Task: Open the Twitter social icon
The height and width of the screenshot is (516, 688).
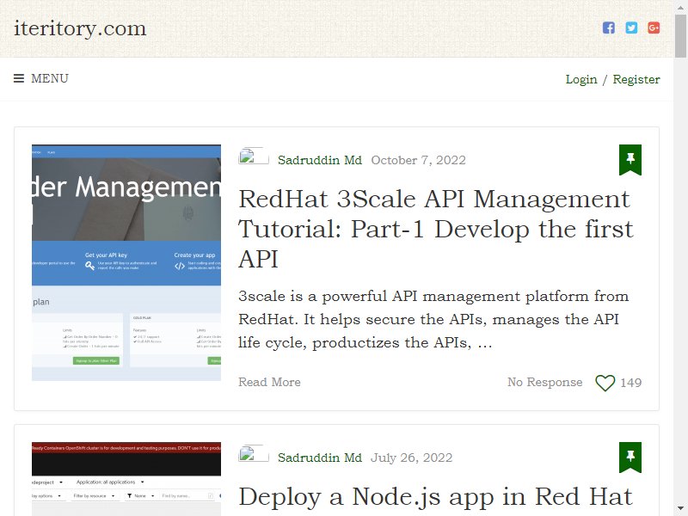Action: pos(631,28)
